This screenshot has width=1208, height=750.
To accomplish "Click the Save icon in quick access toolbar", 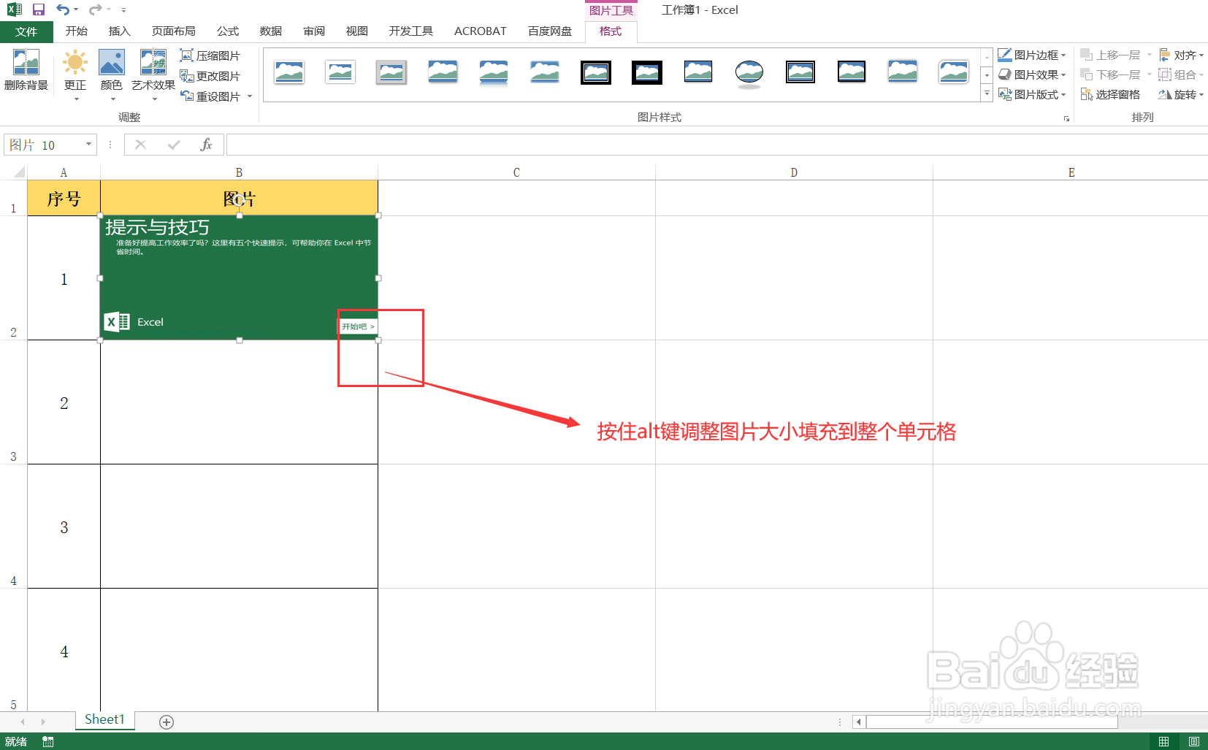I will 39,9.
